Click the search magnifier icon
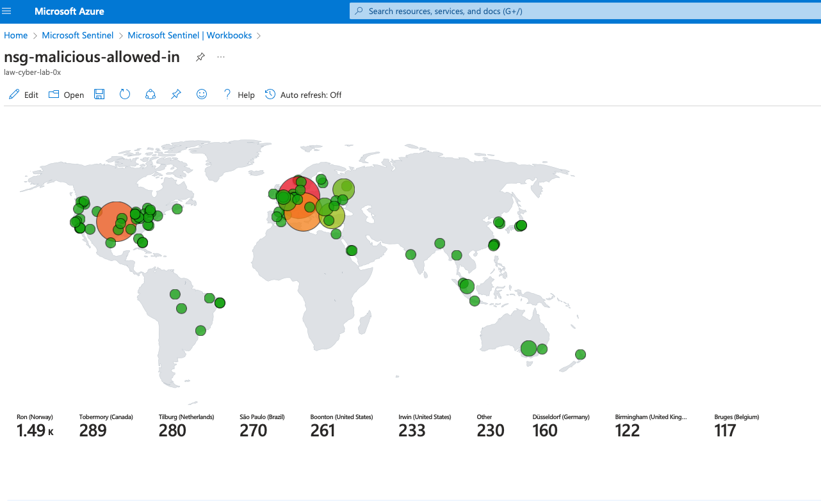 [x=359, y=11]
